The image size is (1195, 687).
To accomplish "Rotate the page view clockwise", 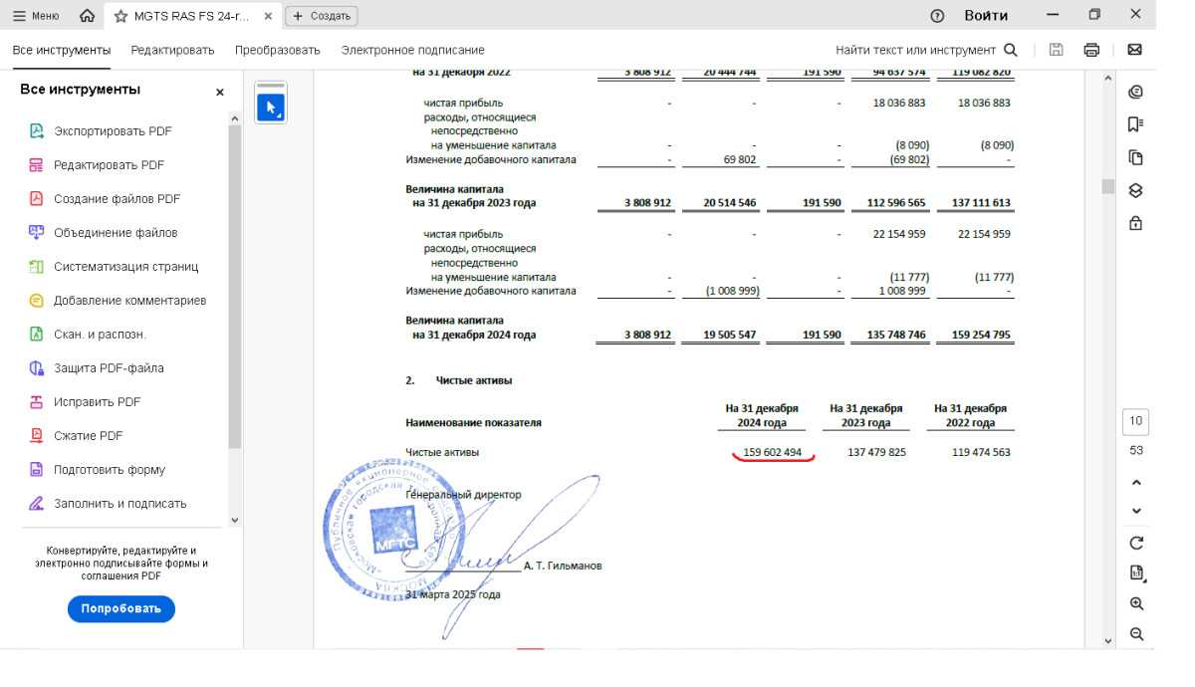I will pos(1136,543).
